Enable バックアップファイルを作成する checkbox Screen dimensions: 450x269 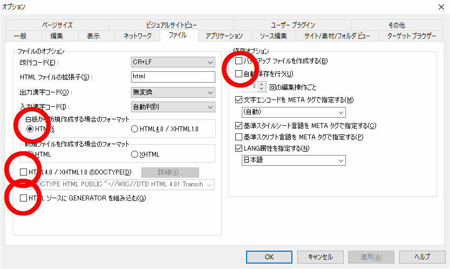coord(239,61)
